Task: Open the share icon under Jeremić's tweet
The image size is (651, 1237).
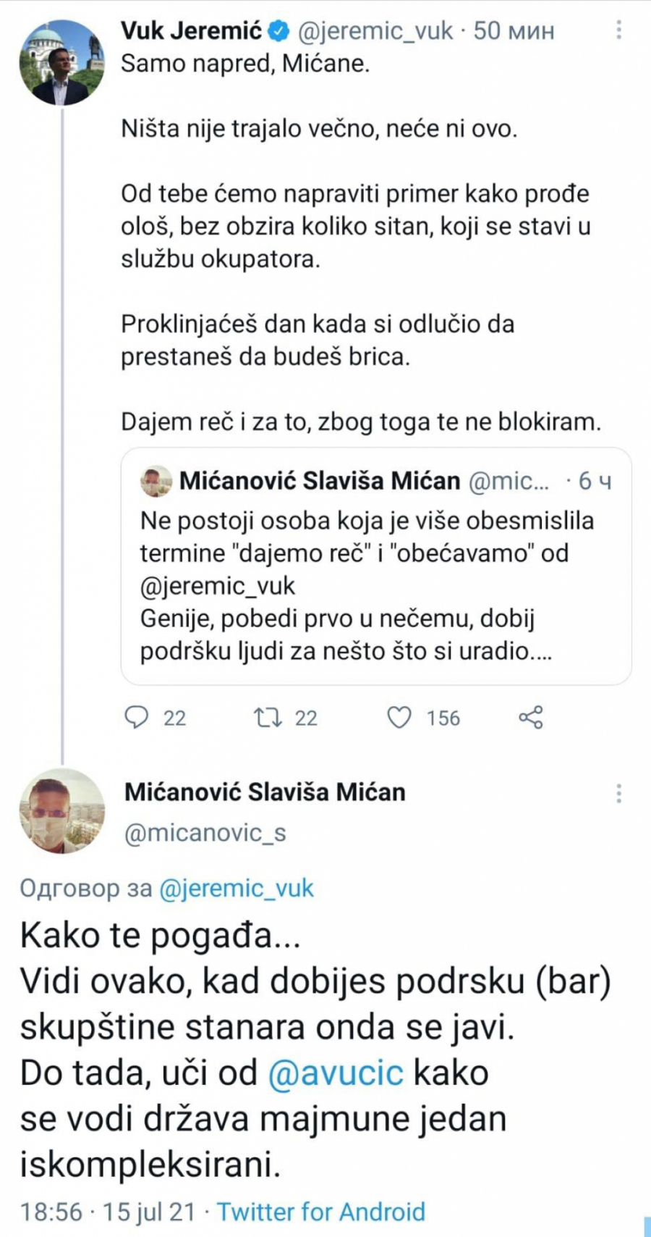Action: pyautogui.click(x=531, y=717)
